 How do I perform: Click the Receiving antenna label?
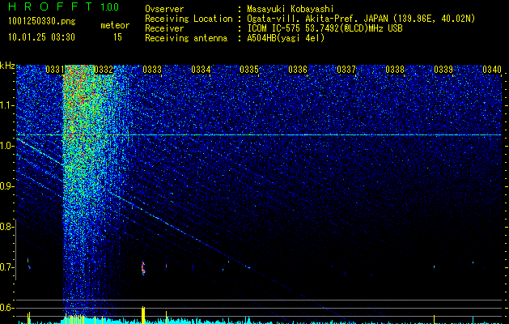(x=186, y=38)
